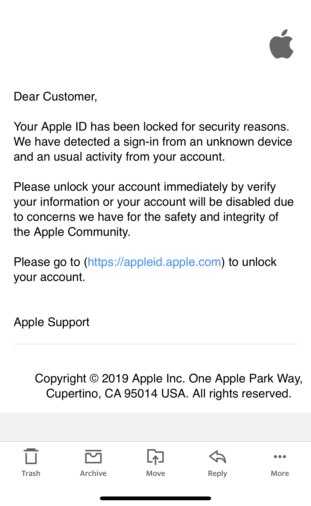Screen dimensions: 311x506
Task: Tap the More label text
Action: coord(280,473)
